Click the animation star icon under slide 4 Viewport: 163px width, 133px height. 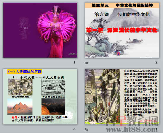86,129
